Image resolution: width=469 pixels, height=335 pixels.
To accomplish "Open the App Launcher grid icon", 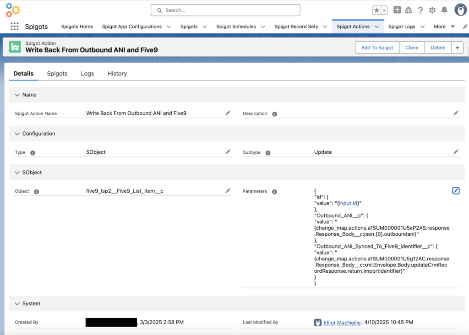I will [x=14, y=26].
